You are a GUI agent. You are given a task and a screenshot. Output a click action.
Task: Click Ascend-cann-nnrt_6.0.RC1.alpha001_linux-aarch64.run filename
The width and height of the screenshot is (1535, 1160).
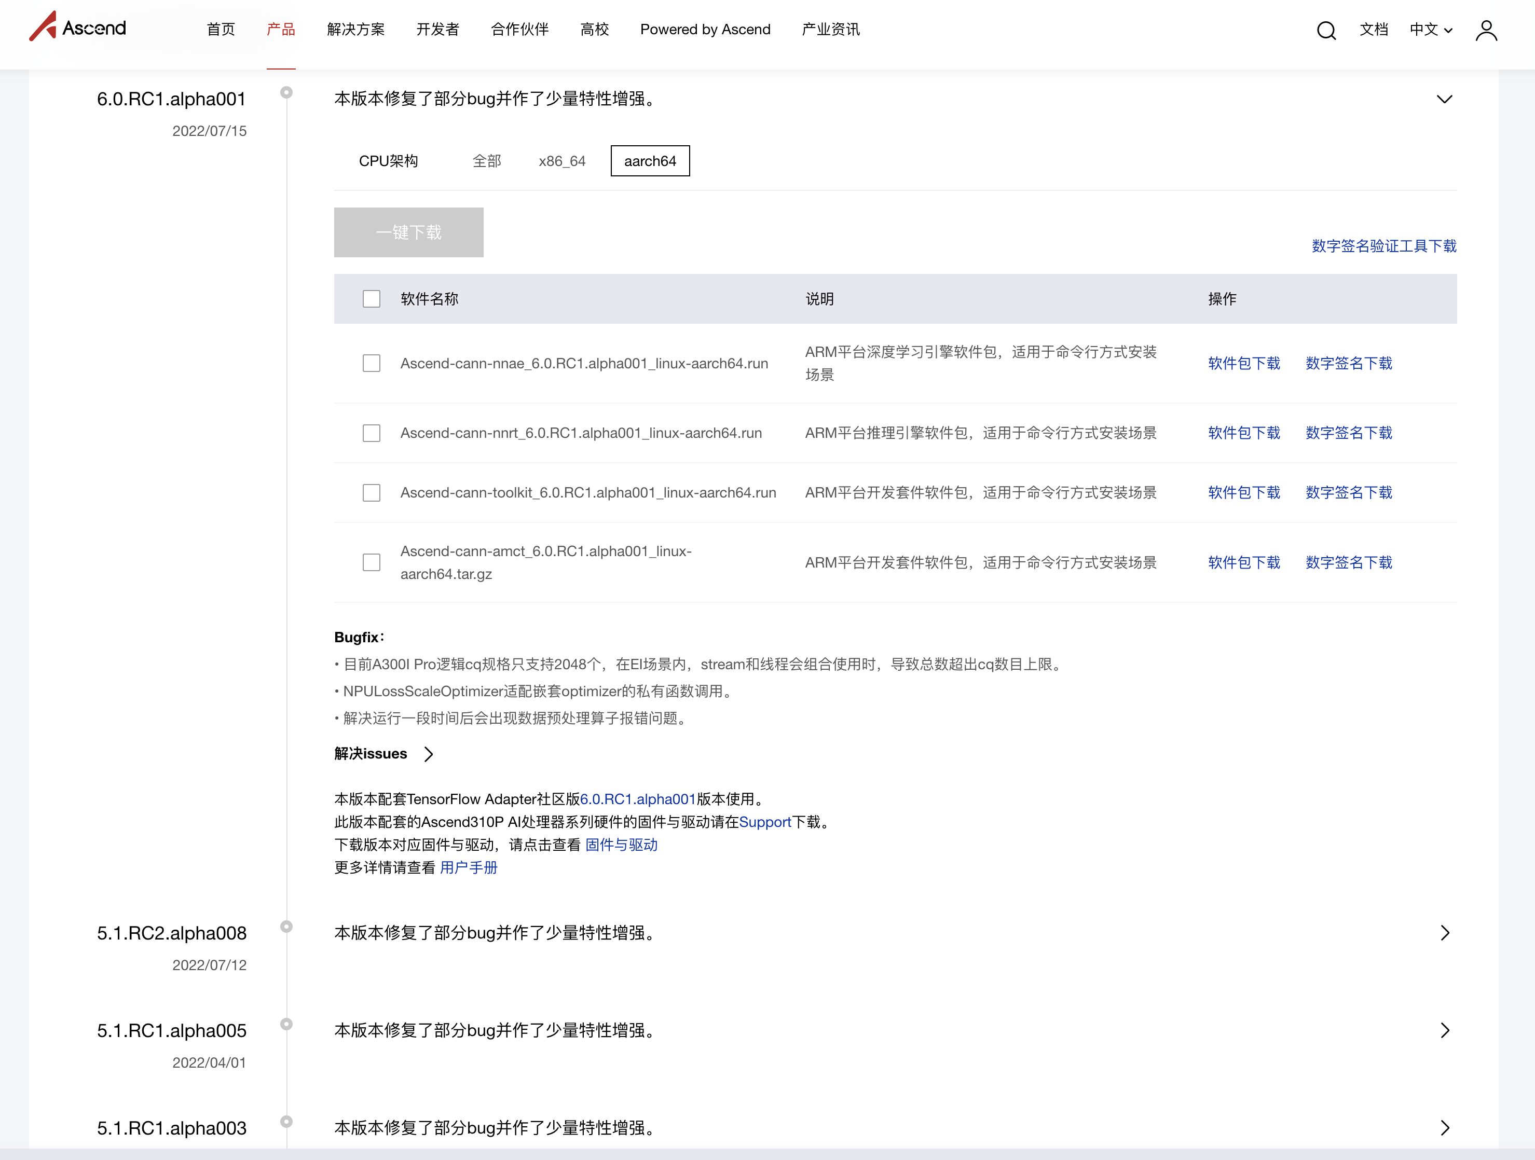coord(582,433)
